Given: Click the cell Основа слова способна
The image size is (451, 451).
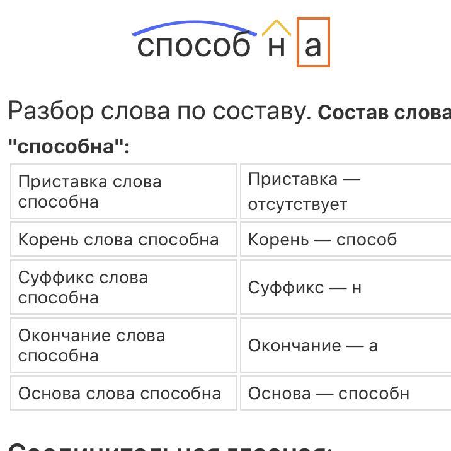Looking at the screenshot, I should tap(123, 393).
